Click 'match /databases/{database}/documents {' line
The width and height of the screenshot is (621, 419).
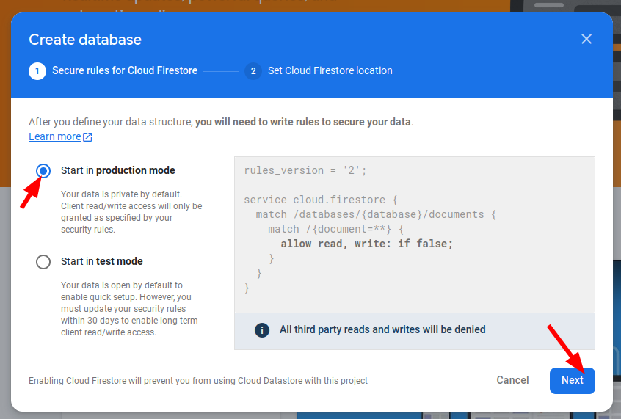click(x=376, y=214)
